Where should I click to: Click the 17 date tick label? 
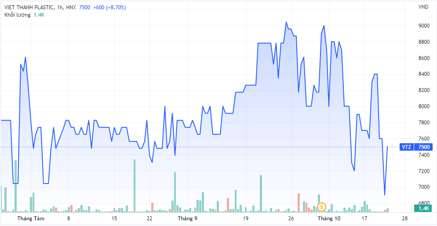pyautogui.click(x=364, y=219)
